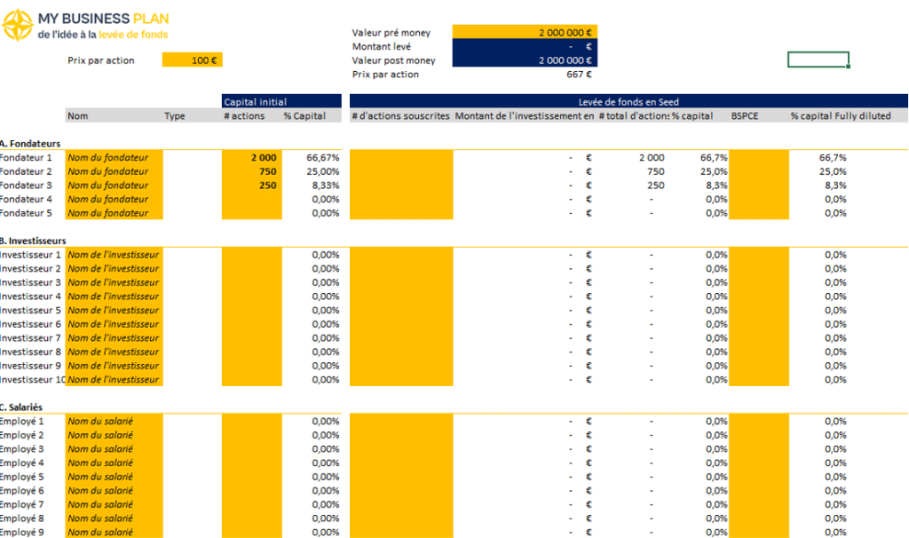909x538 pixels.
Task: Edit the Fondateur 1 name cell
Action: tap(115, 157)
